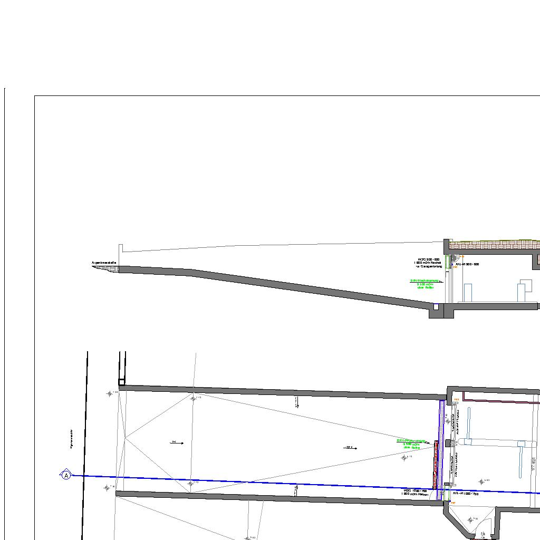Select the green roof hatch pattern in section

496,245
